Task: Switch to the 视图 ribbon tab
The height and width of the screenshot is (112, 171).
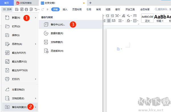Action: pyautogui.click(x=108, y=9)
